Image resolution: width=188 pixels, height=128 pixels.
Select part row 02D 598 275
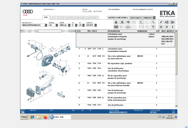[x=125, y=105]
